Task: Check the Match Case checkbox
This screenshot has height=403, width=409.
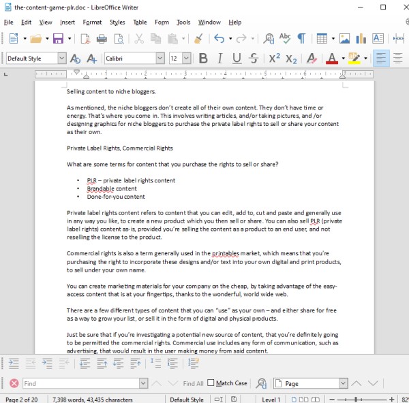Action: coord(211,383)
